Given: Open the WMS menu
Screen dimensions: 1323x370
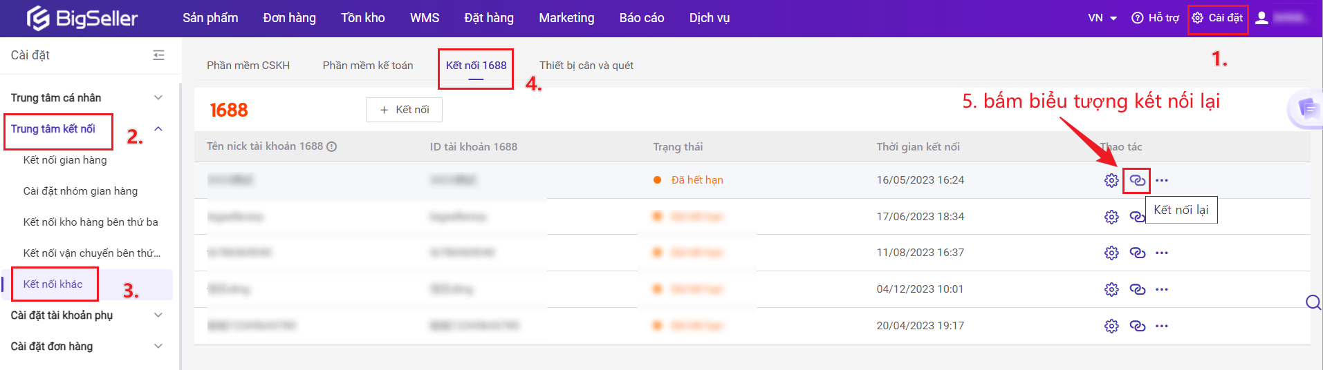Looking at the screenshot, I should (x=425, y=18).
